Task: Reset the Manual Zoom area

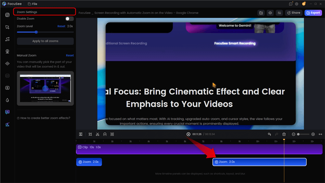Action: (x=70, y=55)
